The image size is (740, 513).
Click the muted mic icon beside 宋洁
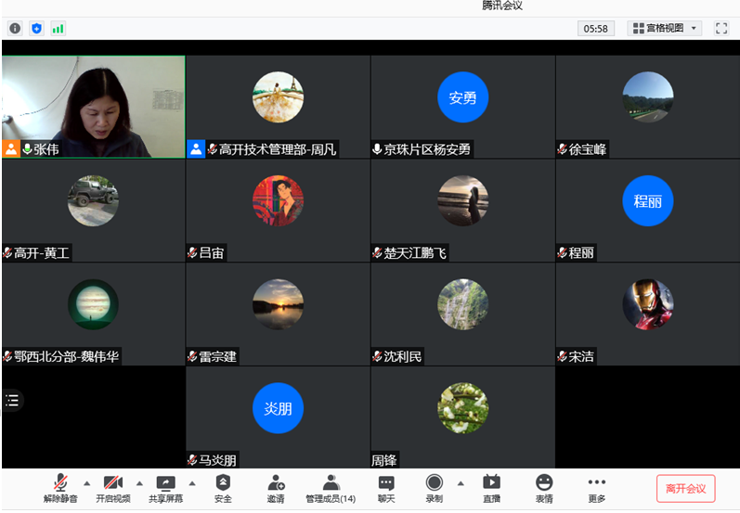(x=562, y=356)
